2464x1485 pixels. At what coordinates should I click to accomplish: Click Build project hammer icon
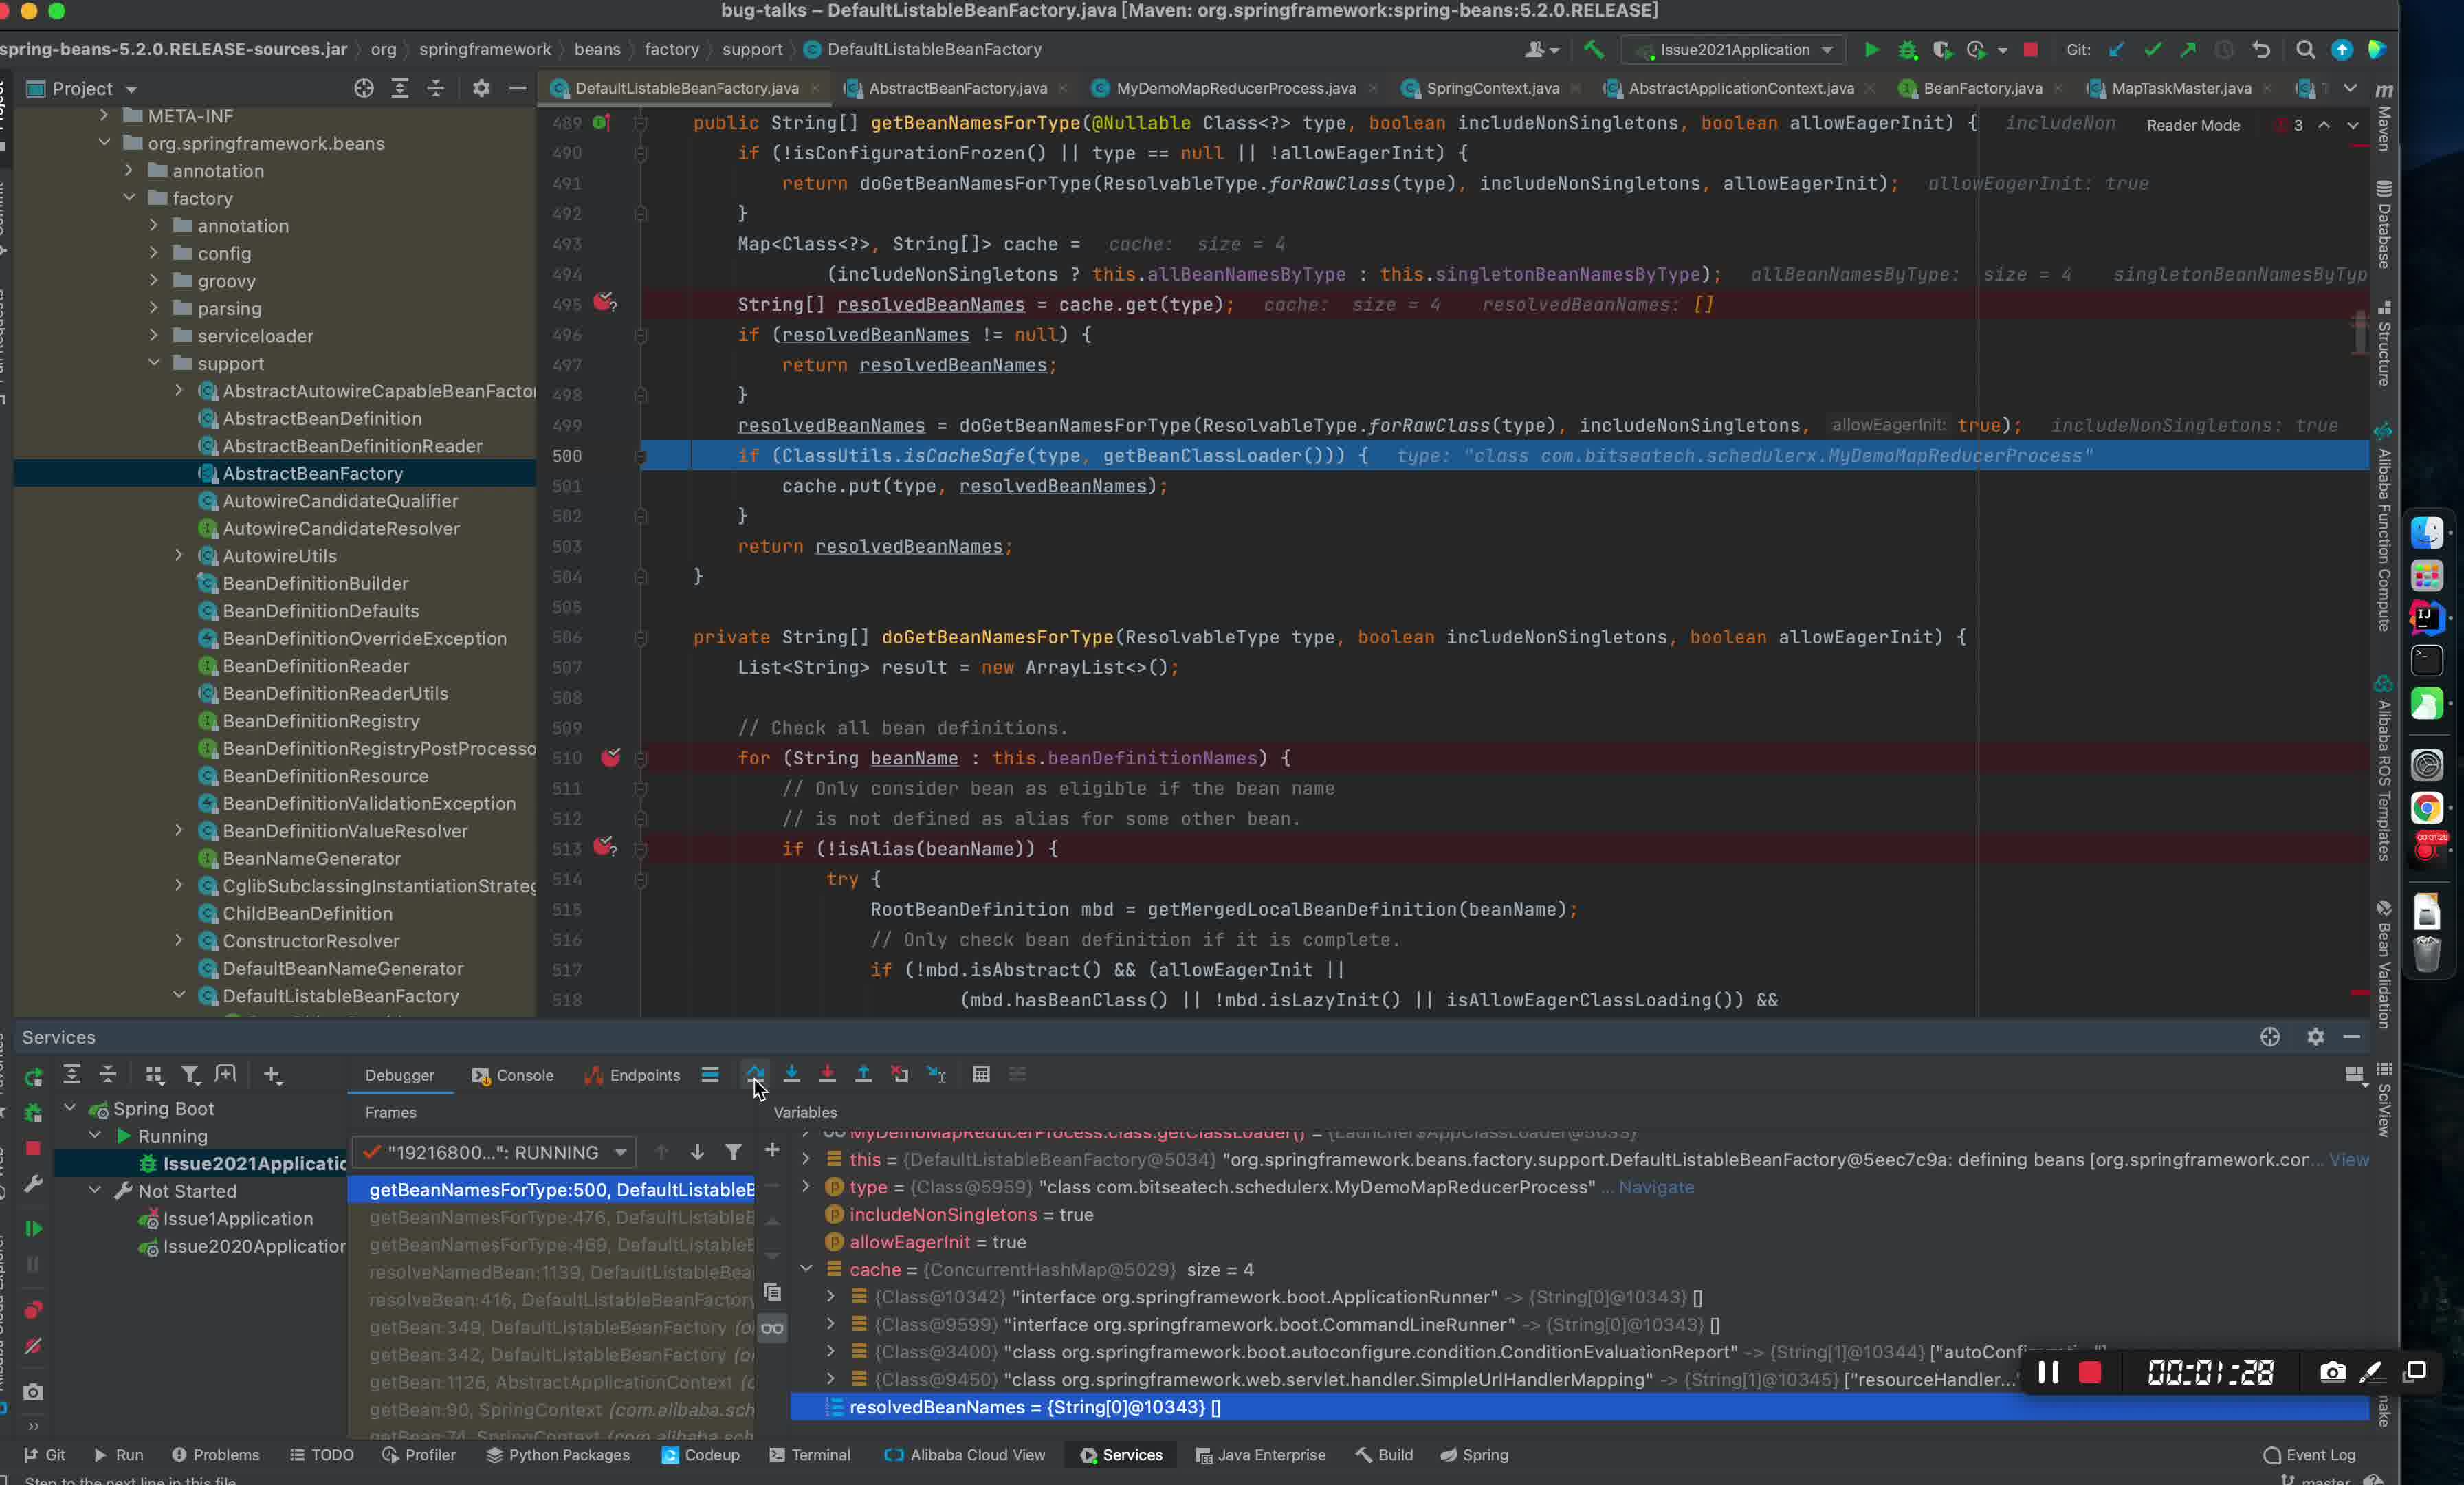pos(1594,49)
